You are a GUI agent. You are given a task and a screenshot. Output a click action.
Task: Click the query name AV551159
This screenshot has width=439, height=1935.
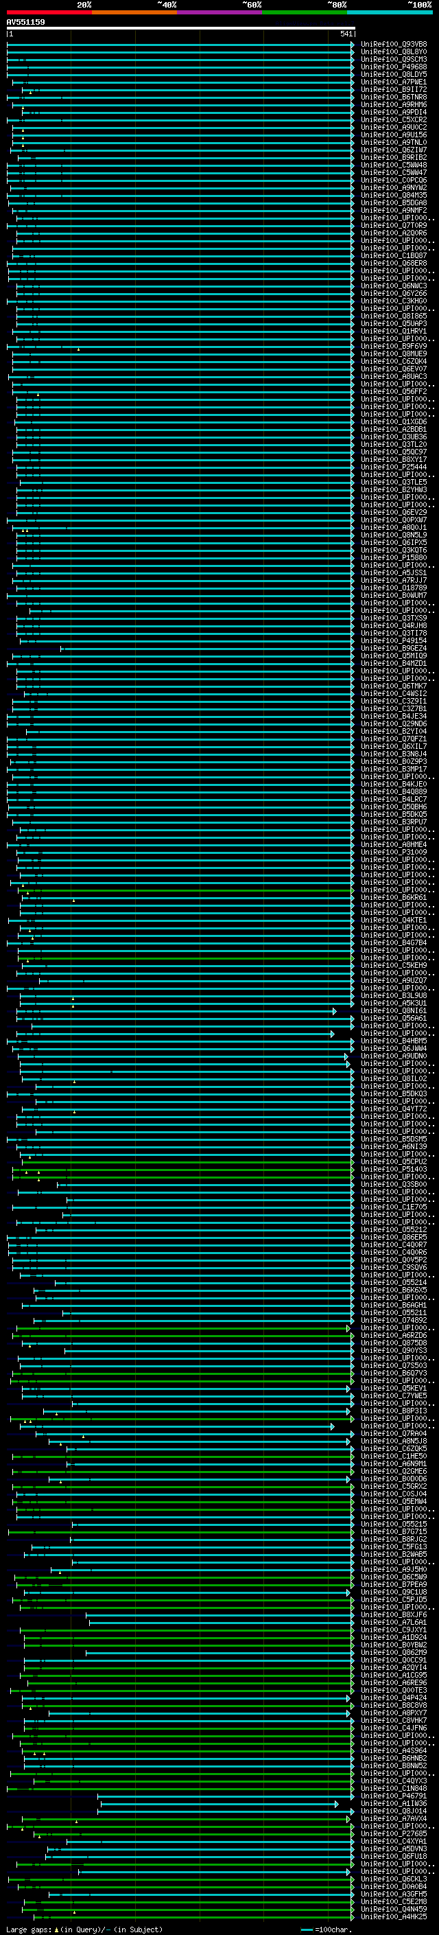[x=25, y=22]
